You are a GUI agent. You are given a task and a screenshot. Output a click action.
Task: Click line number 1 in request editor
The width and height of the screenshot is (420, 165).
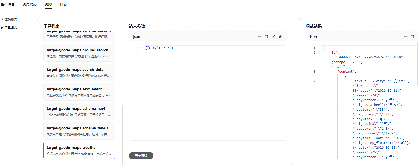click(138, 48)
